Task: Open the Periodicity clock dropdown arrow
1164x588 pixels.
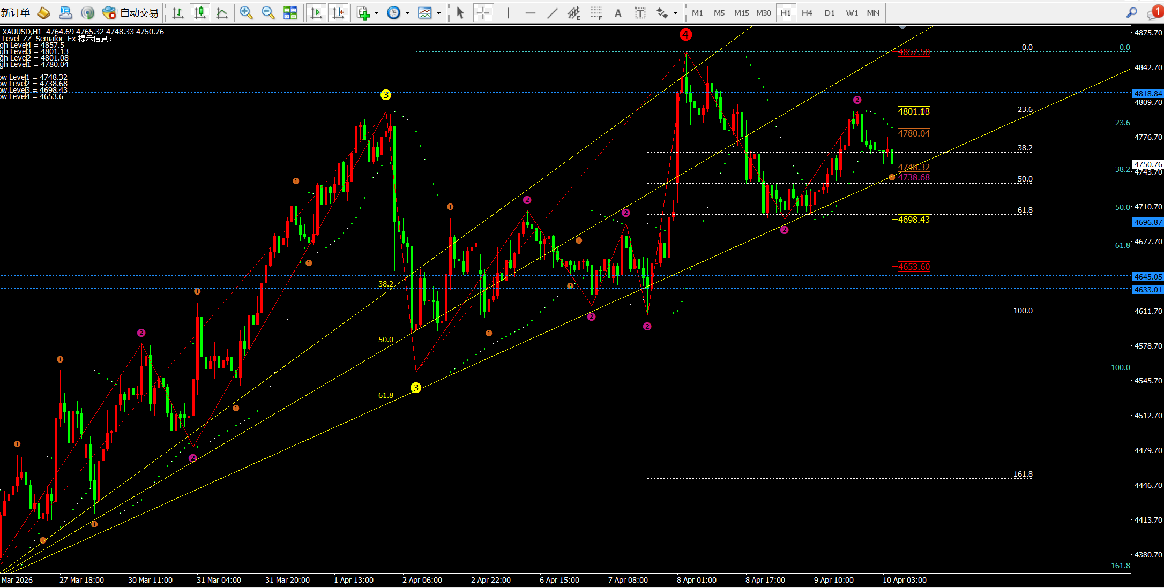Action: [407, 13]
